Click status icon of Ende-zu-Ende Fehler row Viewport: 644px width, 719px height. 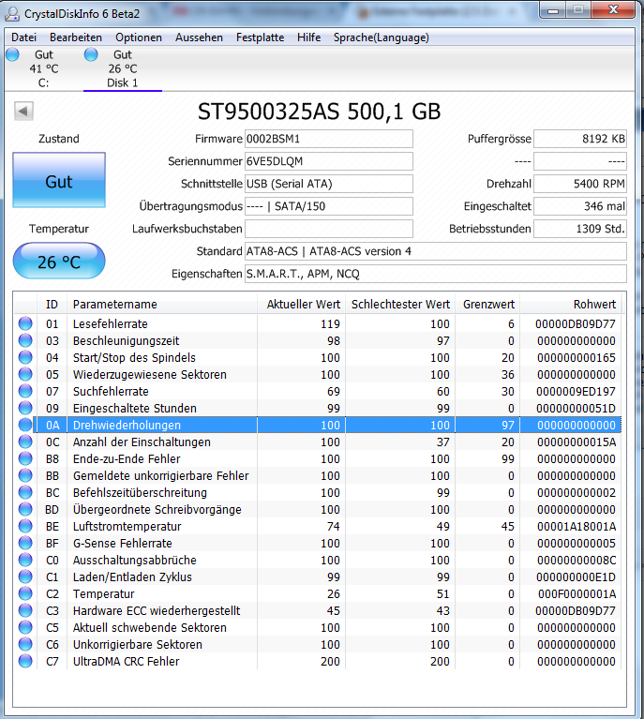(25, 459)
